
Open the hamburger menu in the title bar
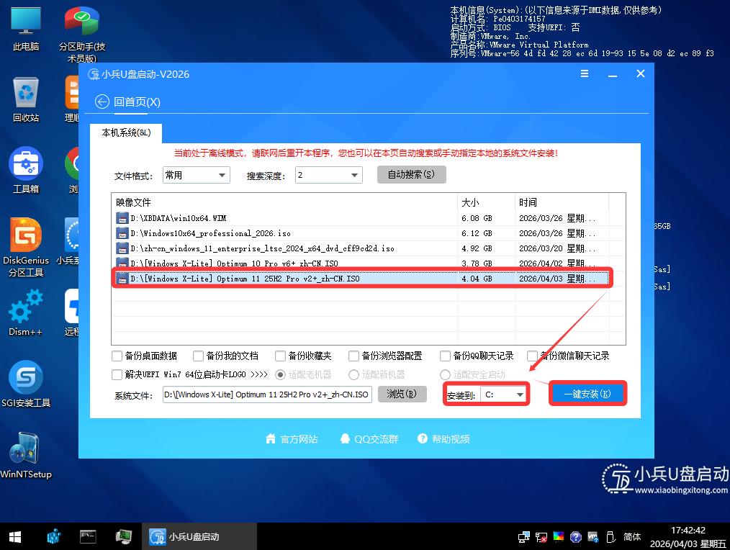(585, 73)
